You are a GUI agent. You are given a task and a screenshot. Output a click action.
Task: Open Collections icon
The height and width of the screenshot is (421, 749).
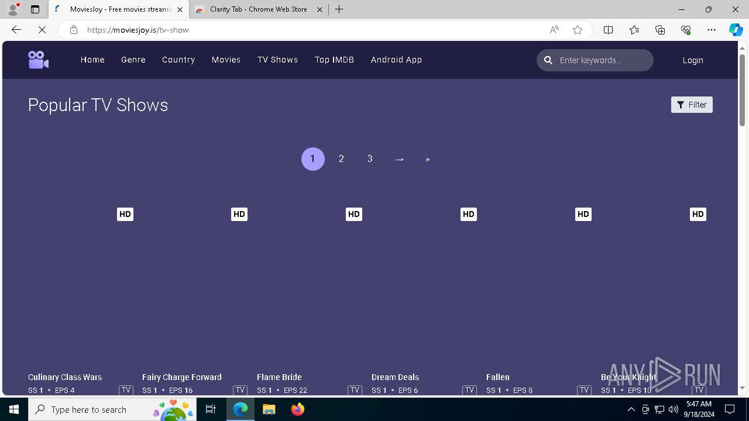(x=660, y=30)
